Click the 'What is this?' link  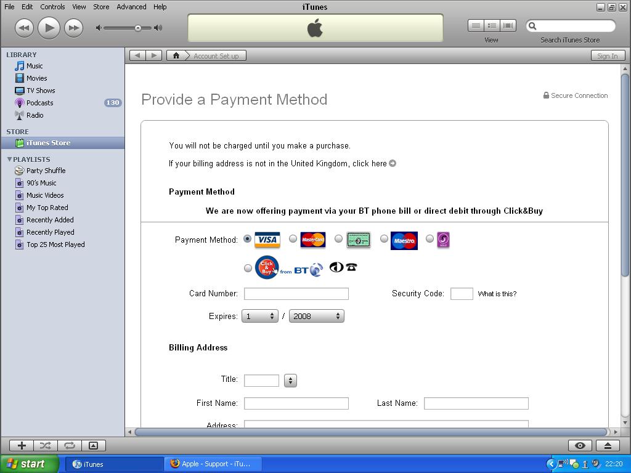497,294
